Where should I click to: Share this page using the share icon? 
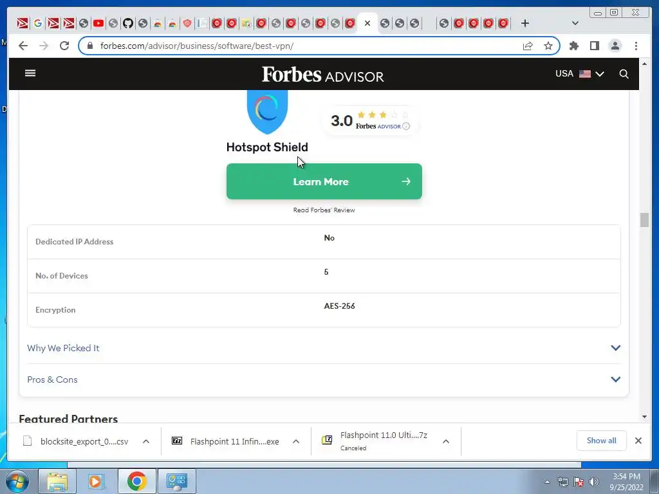click(528, 46)
